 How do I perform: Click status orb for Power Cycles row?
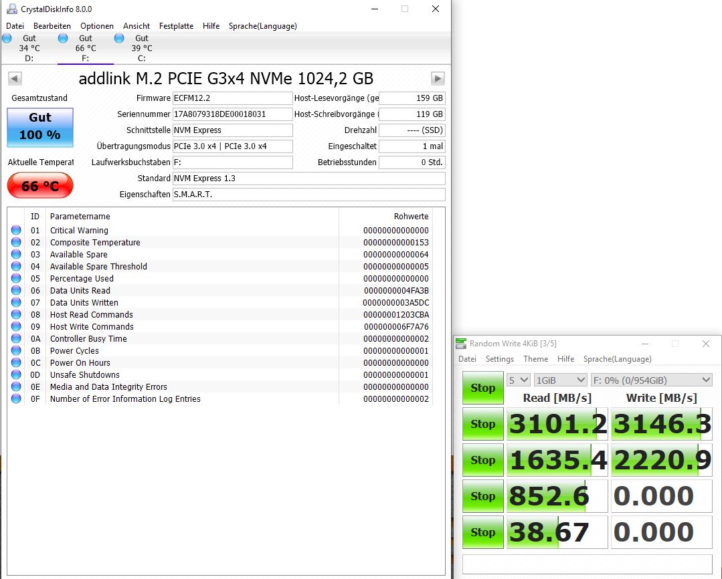pyautogui.click(x=16, y=351)
